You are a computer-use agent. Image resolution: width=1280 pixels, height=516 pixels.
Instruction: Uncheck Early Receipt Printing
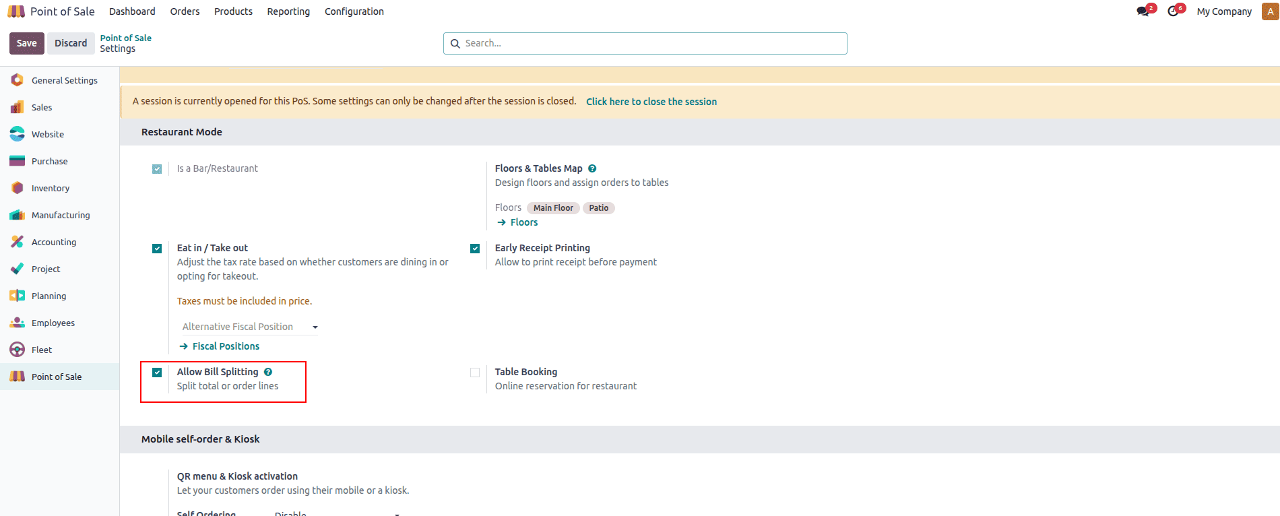(475, 249)
